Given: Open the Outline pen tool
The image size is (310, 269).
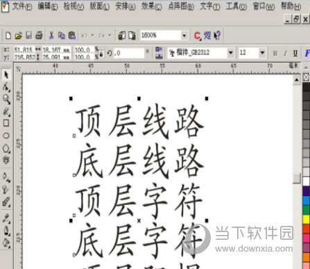Looking at the screenshot, I should coord(6,231).
